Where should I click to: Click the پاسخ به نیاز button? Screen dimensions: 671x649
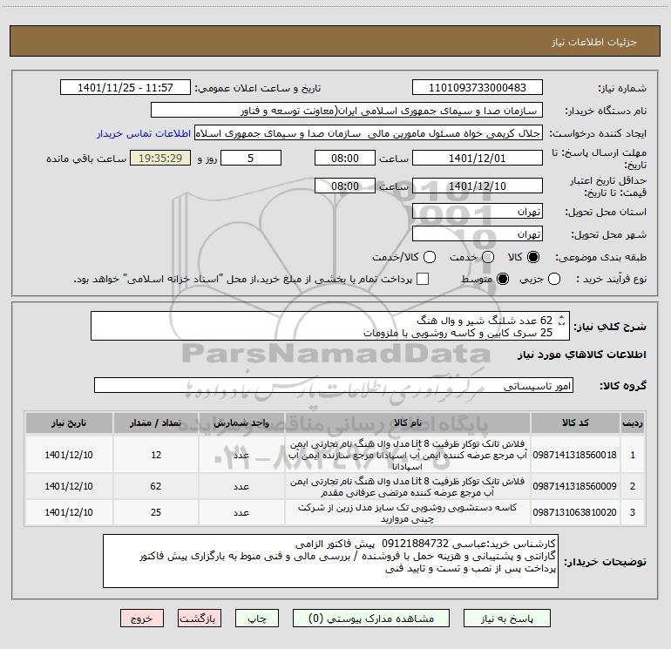pyautogui.click(x=507, y=619)
